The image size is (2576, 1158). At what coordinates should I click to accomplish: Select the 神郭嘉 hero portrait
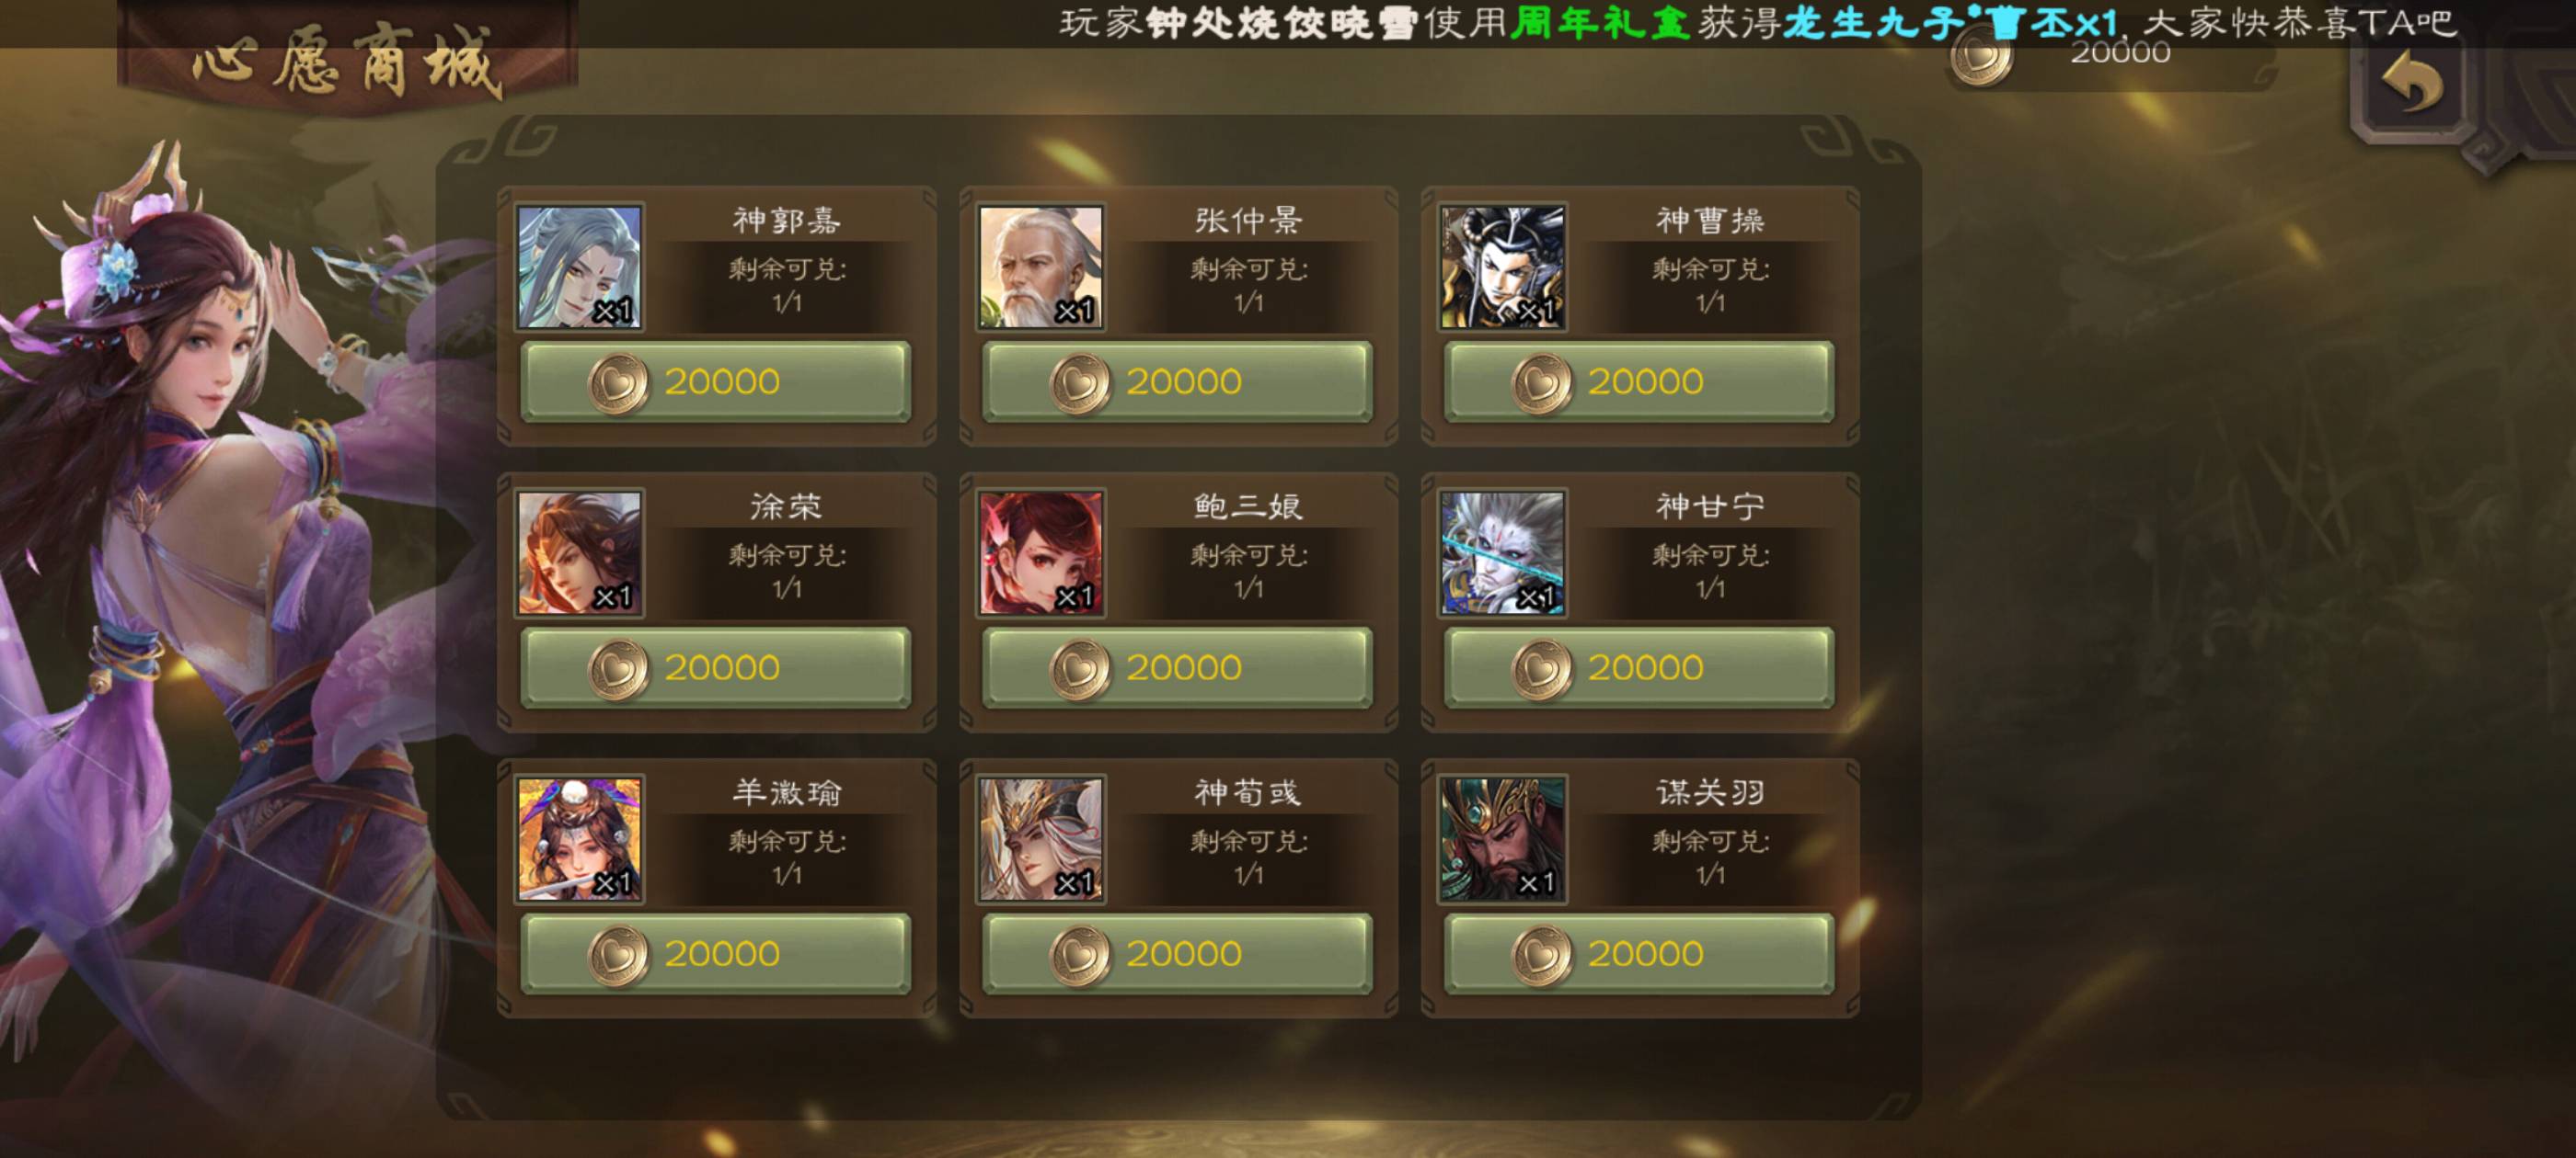pos(580,267)
